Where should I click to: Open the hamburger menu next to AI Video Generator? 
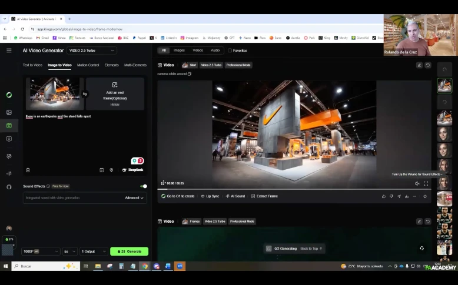(x=9, y=51)
